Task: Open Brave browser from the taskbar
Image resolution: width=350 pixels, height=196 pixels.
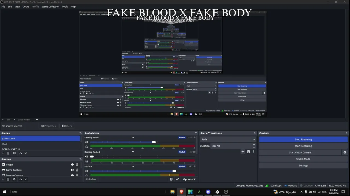Action: tap(181, 192)
